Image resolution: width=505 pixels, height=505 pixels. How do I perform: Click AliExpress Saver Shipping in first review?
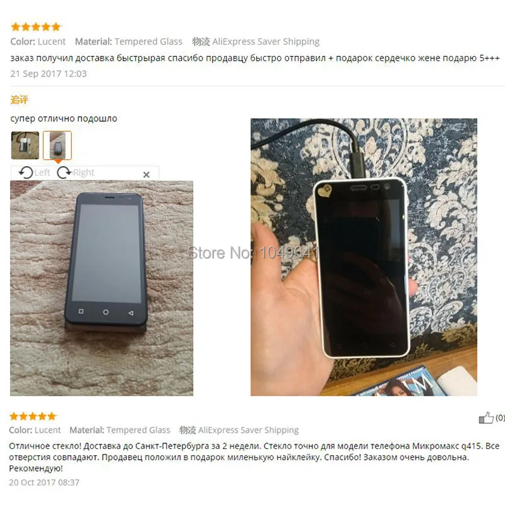[x=266, y=42]
